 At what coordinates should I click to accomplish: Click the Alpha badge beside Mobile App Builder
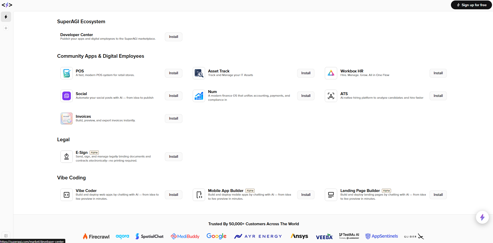[x=250, y=191]
